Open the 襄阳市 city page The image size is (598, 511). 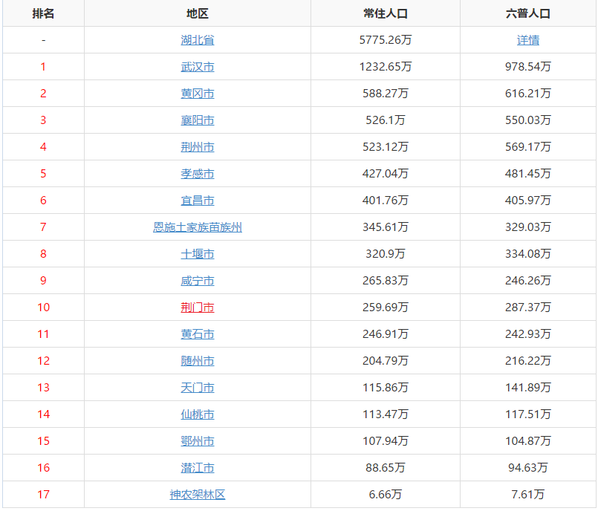[196, 120]
